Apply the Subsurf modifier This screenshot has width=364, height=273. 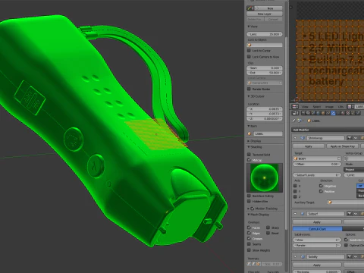(317, 222)
